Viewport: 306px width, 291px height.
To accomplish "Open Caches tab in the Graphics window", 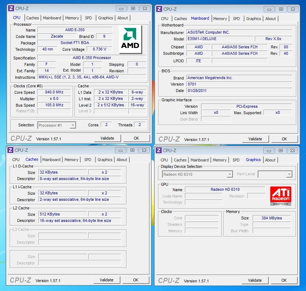I will pyautogui.click(x=180, y=160).
